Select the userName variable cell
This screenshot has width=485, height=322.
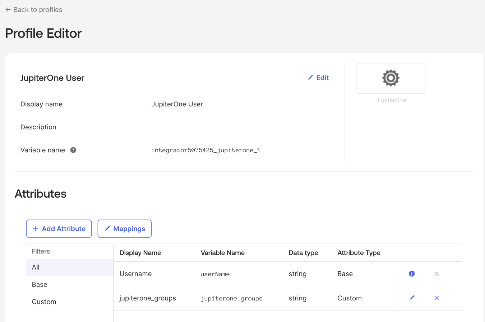pyautogui.click(x=215, y=274)
